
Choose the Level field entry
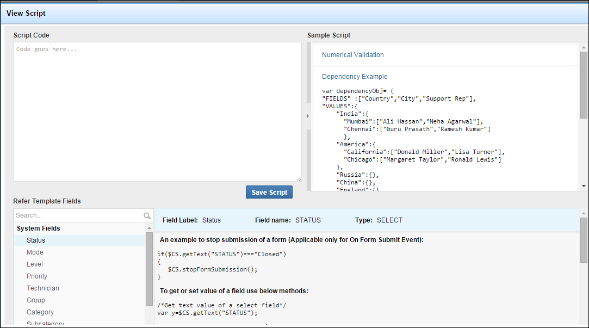click(35, 264)
